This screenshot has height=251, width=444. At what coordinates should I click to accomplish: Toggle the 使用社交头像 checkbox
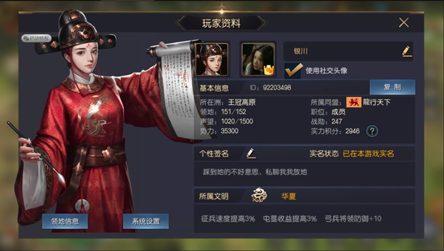(x=294, y=70)
